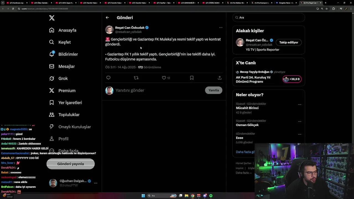
Task: Open Windows Start menu
Action: click(x=143, y=196)
